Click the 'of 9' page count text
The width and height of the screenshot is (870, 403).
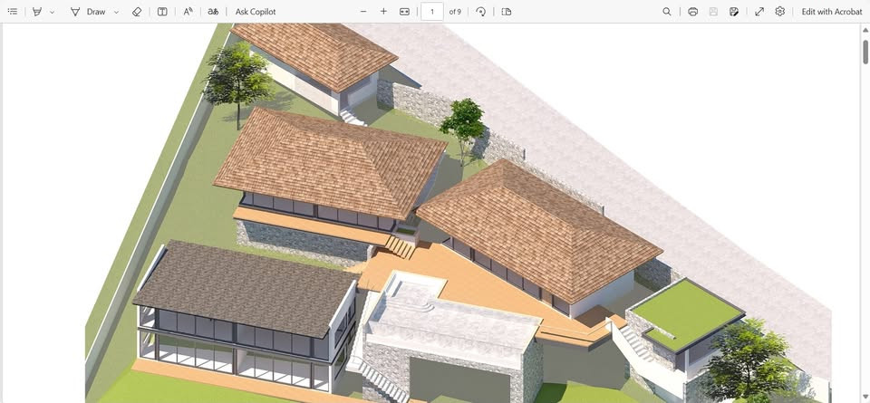click(455, 12)
